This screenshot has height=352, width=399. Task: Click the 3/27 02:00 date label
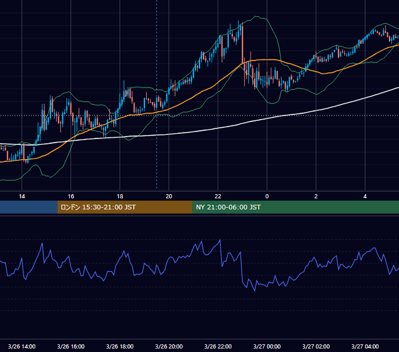(x=316, y=346)
